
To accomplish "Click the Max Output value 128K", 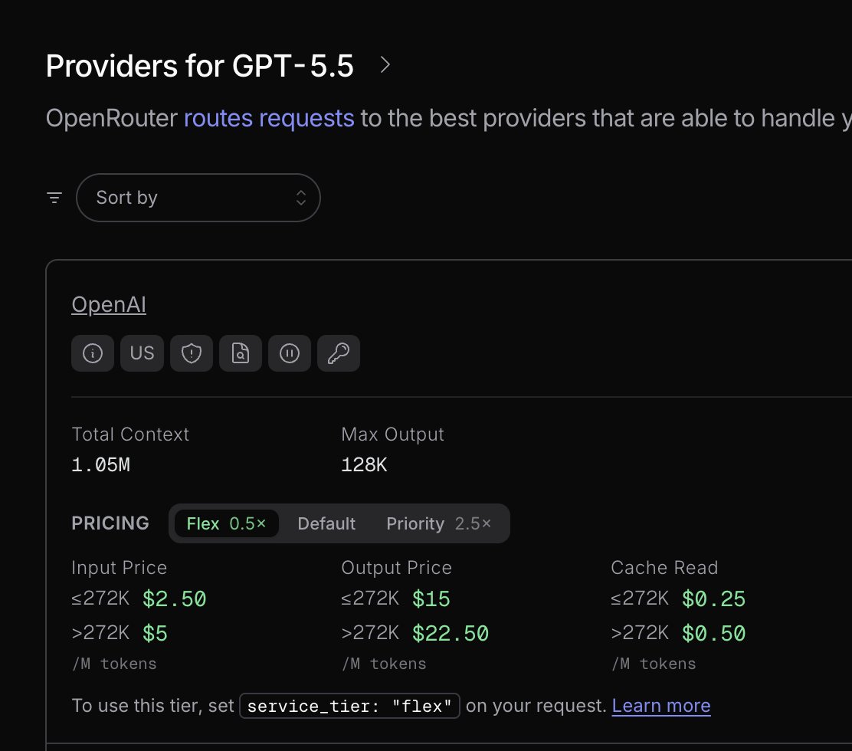I will (363, 464).
